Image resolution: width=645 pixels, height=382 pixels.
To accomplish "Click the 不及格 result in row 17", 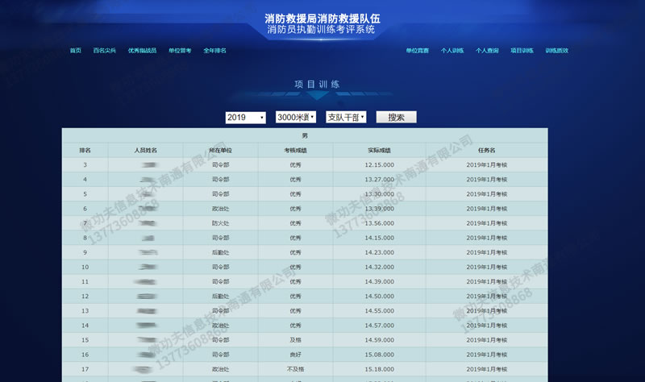I will click(x=295, y=368).
